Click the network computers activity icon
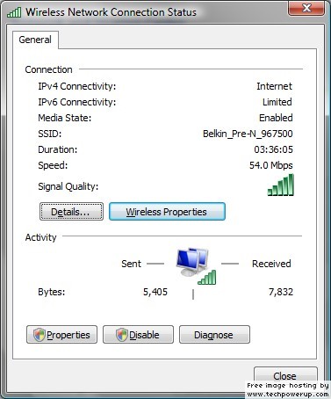This screenshot has width=331, height=399. (192, 261)
